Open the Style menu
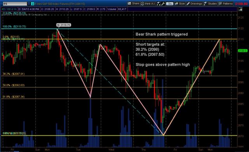The height and width of the screenshot is (152, 249). point(180,3)
